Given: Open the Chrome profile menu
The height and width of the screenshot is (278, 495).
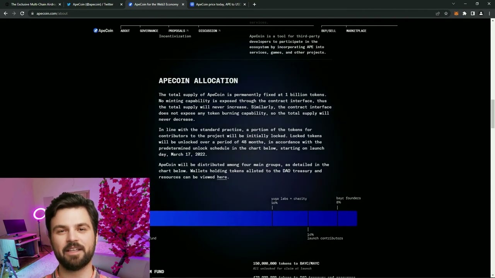Looking at the screenshot, I should coord(481,14).
